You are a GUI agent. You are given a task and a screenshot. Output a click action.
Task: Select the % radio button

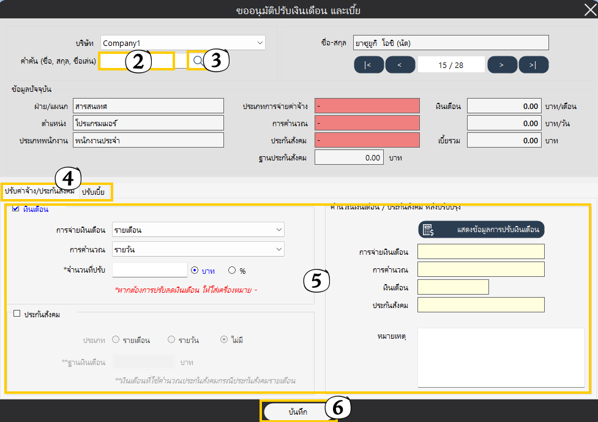pyautogui.click(x=232, y=270)
